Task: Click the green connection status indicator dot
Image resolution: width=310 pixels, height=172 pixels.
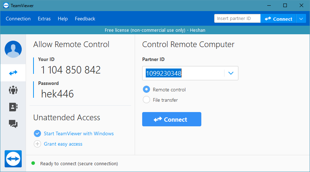Action: pyautogui.click(x=33, y=163)
